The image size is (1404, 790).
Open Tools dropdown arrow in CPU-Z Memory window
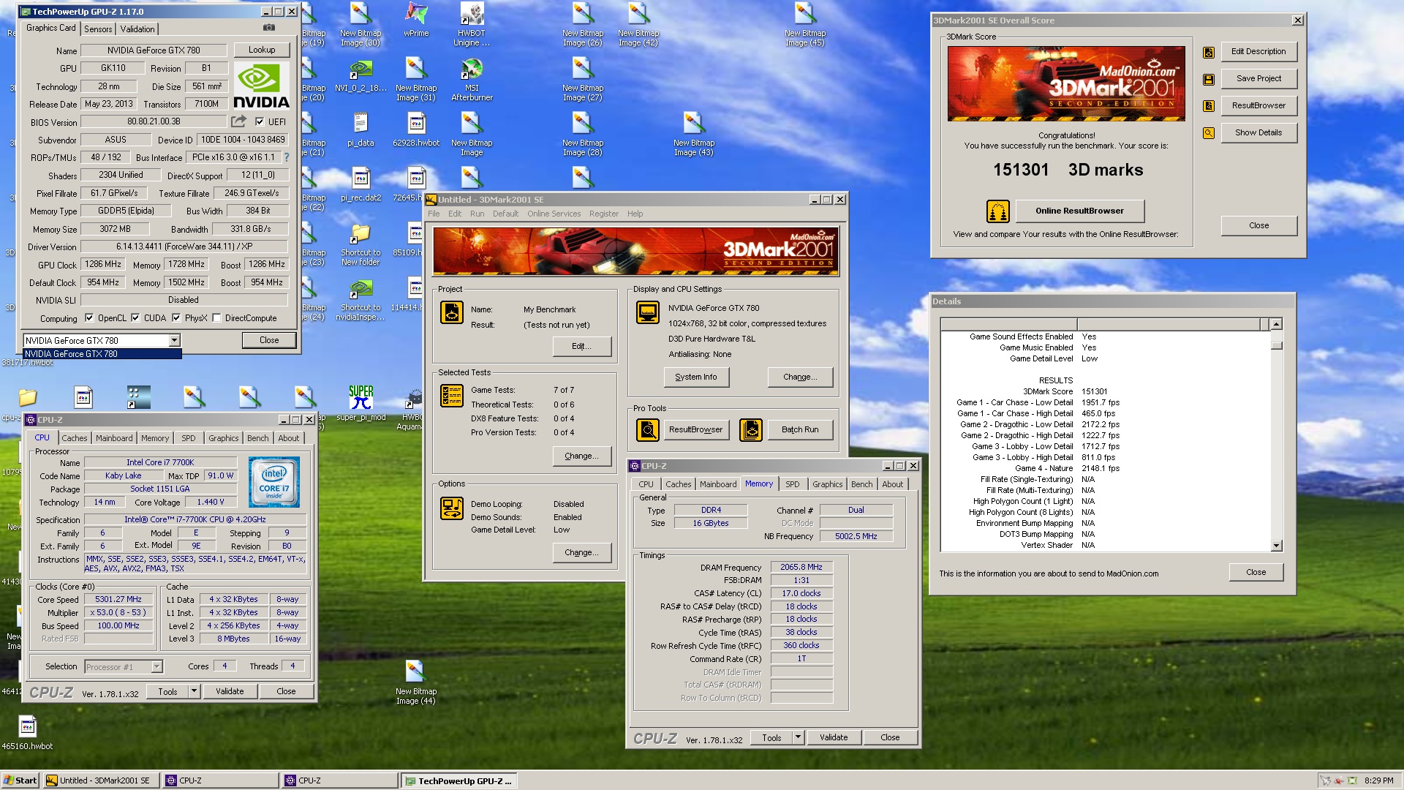pyautogui.click(x=798, y=737)
